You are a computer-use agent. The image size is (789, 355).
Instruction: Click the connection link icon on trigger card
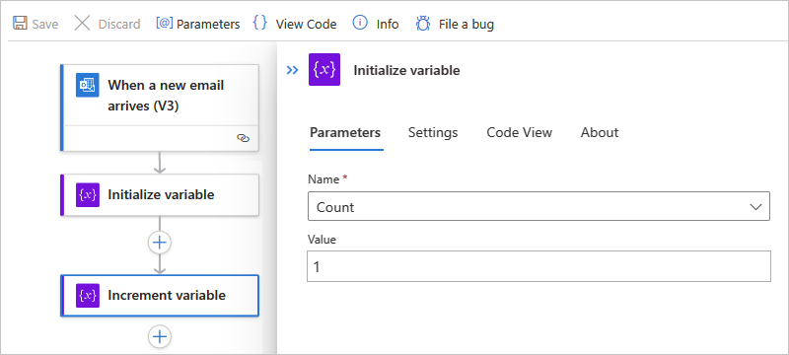243,138
